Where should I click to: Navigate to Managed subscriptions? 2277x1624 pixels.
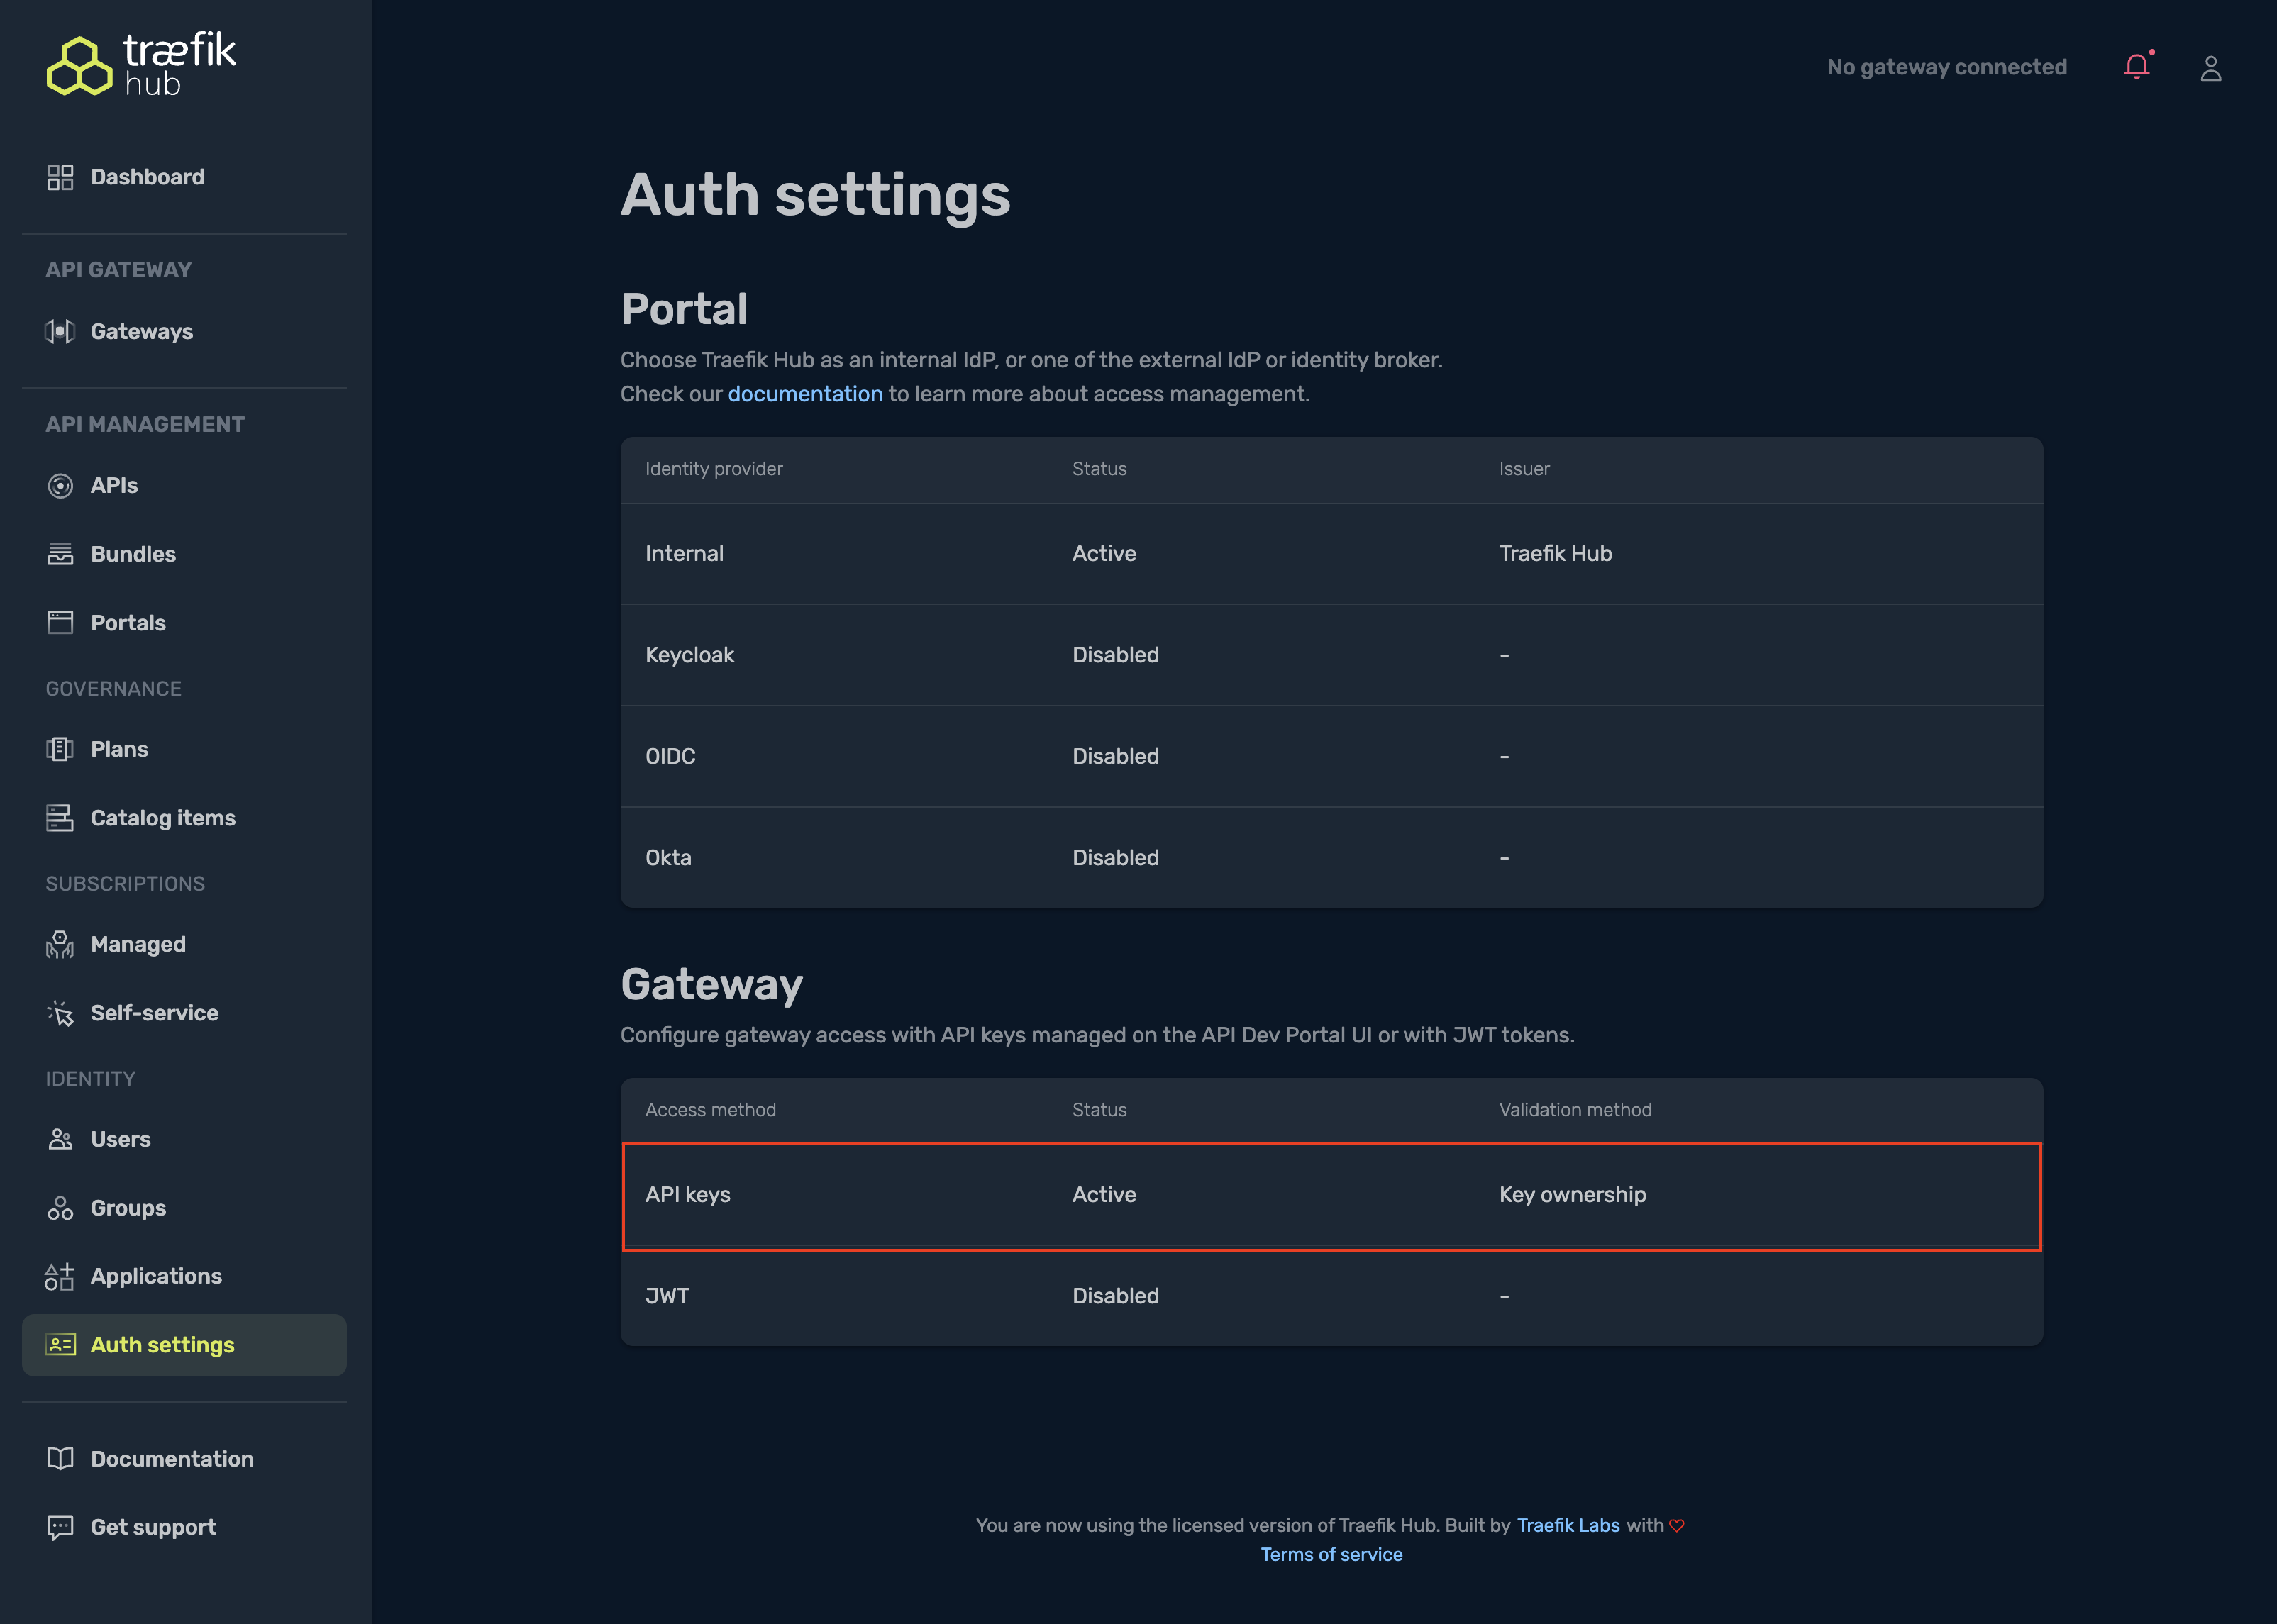(x=138, y=944)
